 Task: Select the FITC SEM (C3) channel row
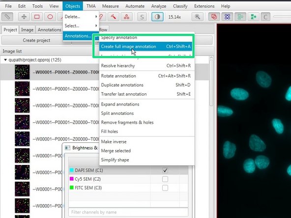pyautogui.click(x=128, y=188)
